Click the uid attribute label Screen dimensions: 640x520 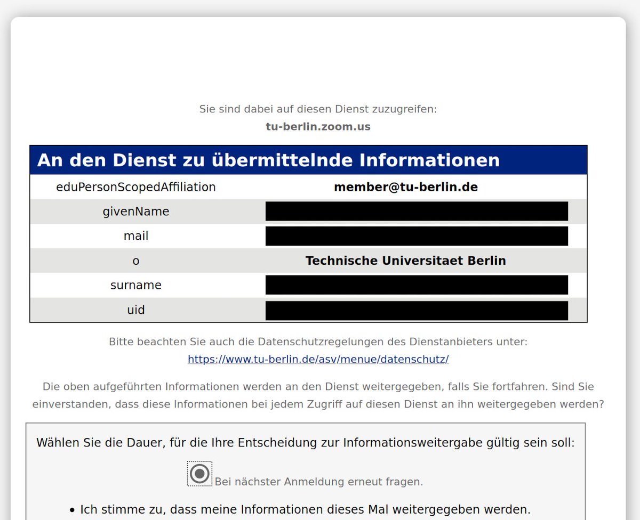click(x=136, y=310)
